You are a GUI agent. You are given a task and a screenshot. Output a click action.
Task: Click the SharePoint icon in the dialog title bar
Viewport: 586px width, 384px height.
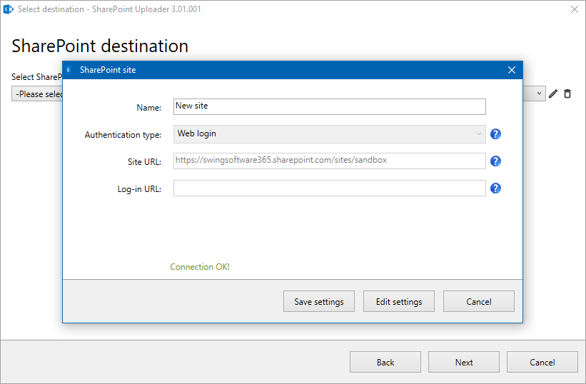click(69, 70)
